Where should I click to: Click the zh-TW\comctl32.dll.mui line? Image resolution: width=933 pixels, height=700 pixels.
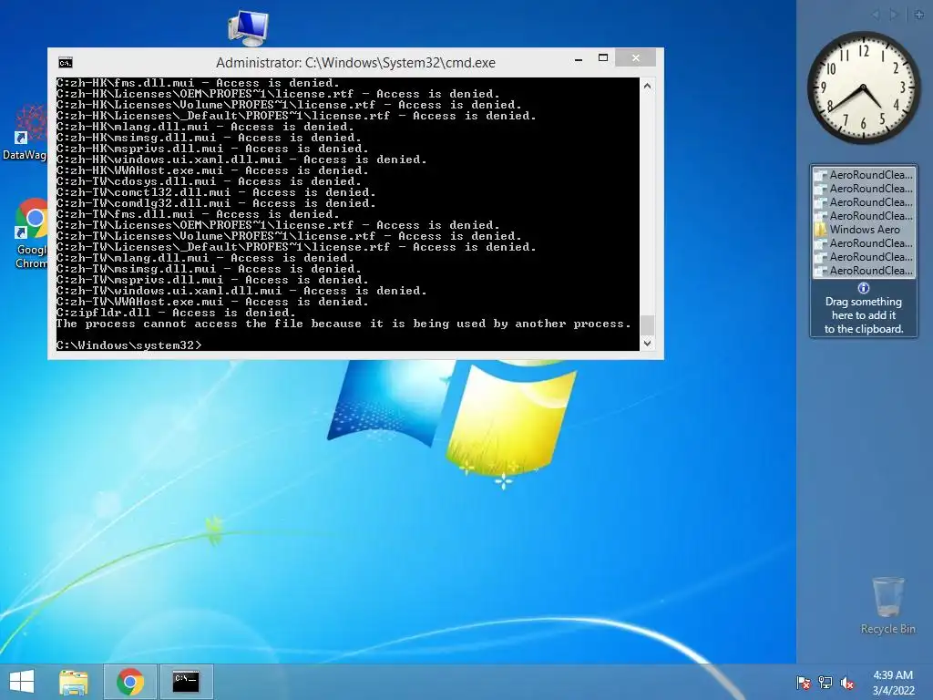(x=216, y=192)
